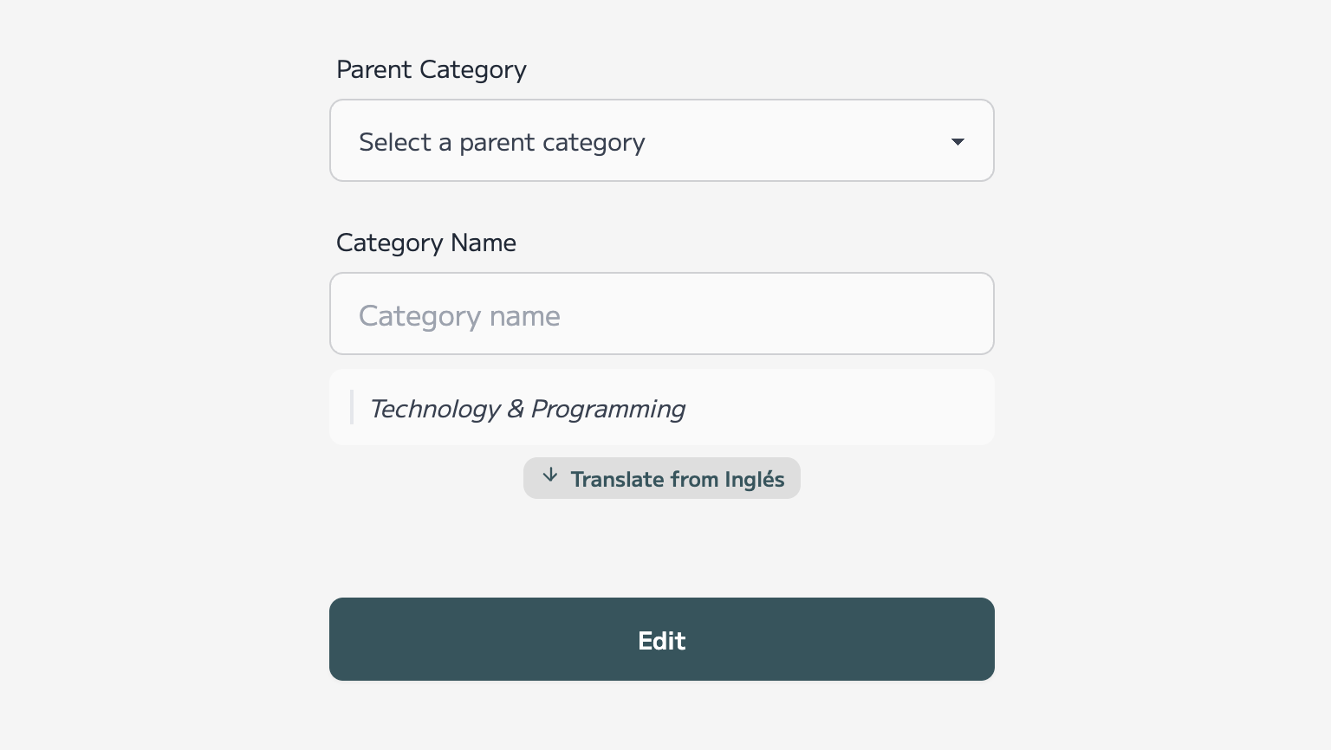Trigger translation of the English category name
The image size is (1331, 750).
pos(662,478)
